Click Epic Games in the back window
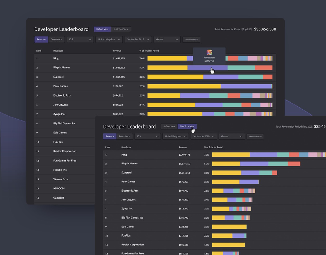Image resolution: width=326 pixels, height=255 pixels. pyautogui.click(x=60, y=132)
